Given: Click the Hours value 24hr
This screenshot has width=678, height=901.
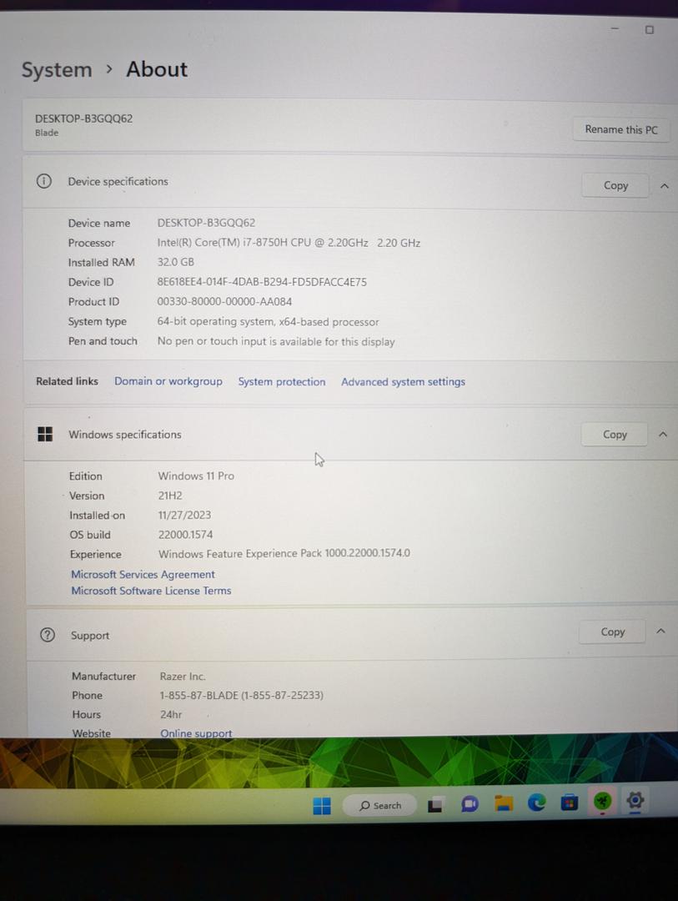Looking at the screenshot, I should [171, 714].
